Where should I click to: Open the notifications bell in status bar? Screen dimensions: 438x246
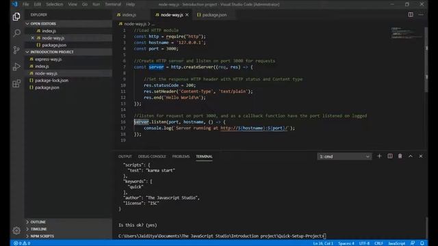(422, 243)
